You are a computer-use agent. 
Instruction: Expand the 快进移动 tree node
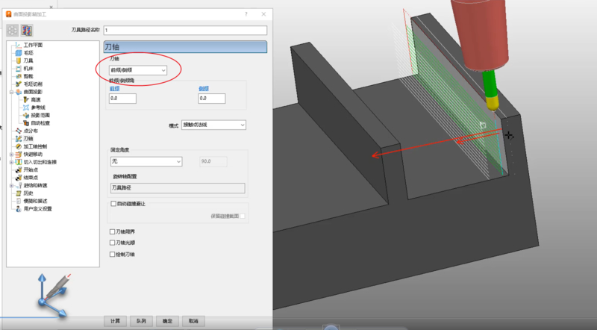[10, 155]
